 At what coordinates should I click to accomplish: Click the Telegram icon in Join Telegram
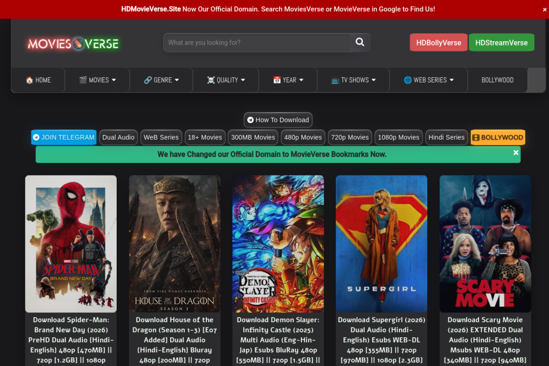coord(36,137)
